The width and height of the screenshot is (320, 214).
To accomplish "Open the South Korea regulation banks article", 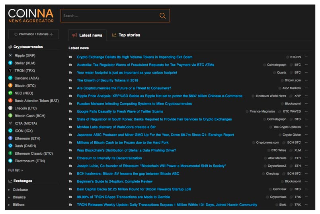I will [x=154, y=119].
